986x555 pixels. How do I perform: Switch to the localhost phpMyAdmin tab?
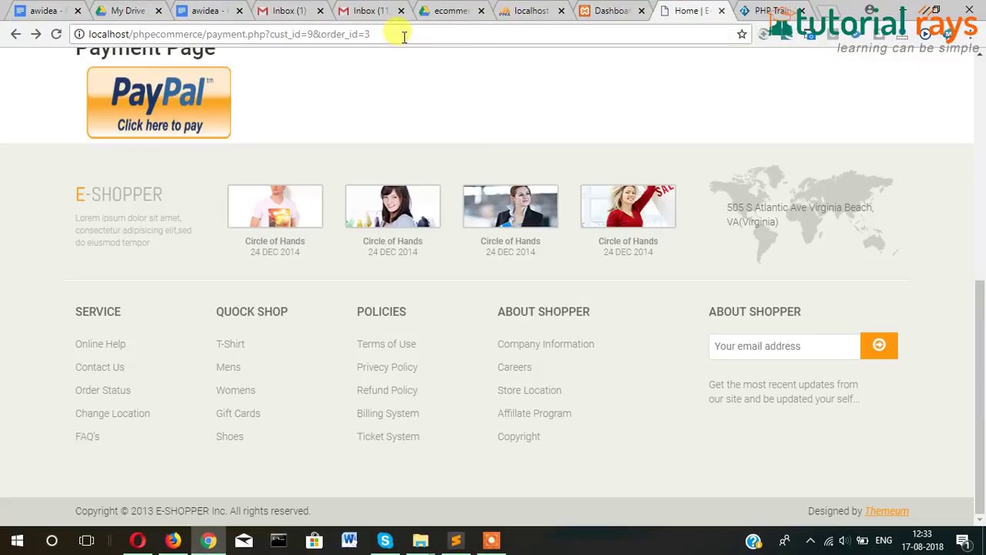point(531,11)
